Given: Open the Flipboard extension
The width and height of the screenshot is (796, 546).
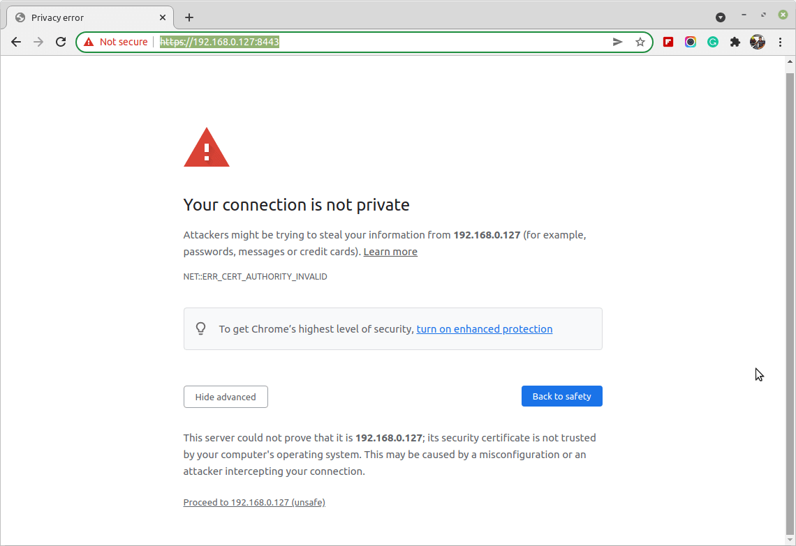Looking at the screenshot, I should pyautogui.click(x=668, y=42).
